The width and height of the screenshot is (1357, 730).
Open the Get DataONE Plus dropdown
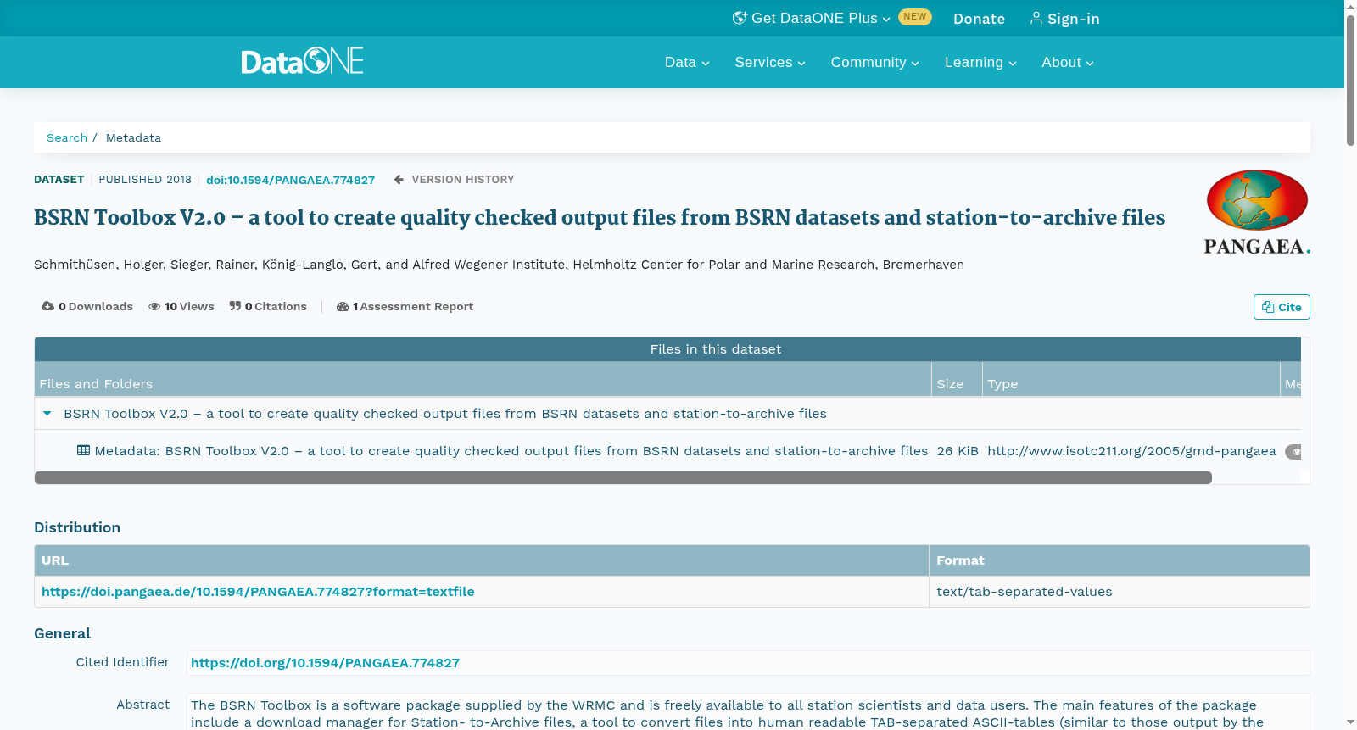pyautogui.click(x=812, y=18)
